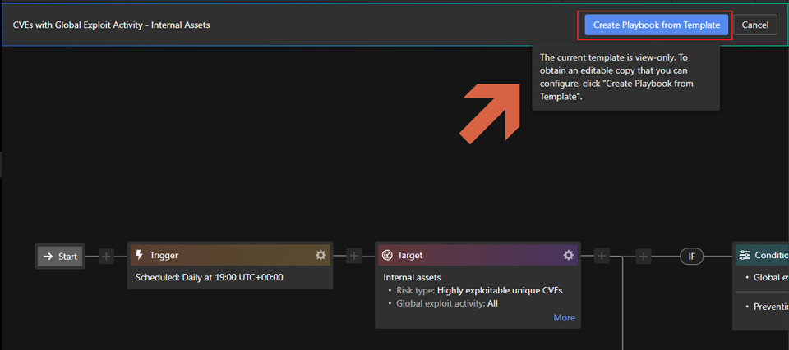Select the Scheduled Daily at 19:00 text
Image resolution: width=789 pixels, height=350 pixels.
[210, 277]
